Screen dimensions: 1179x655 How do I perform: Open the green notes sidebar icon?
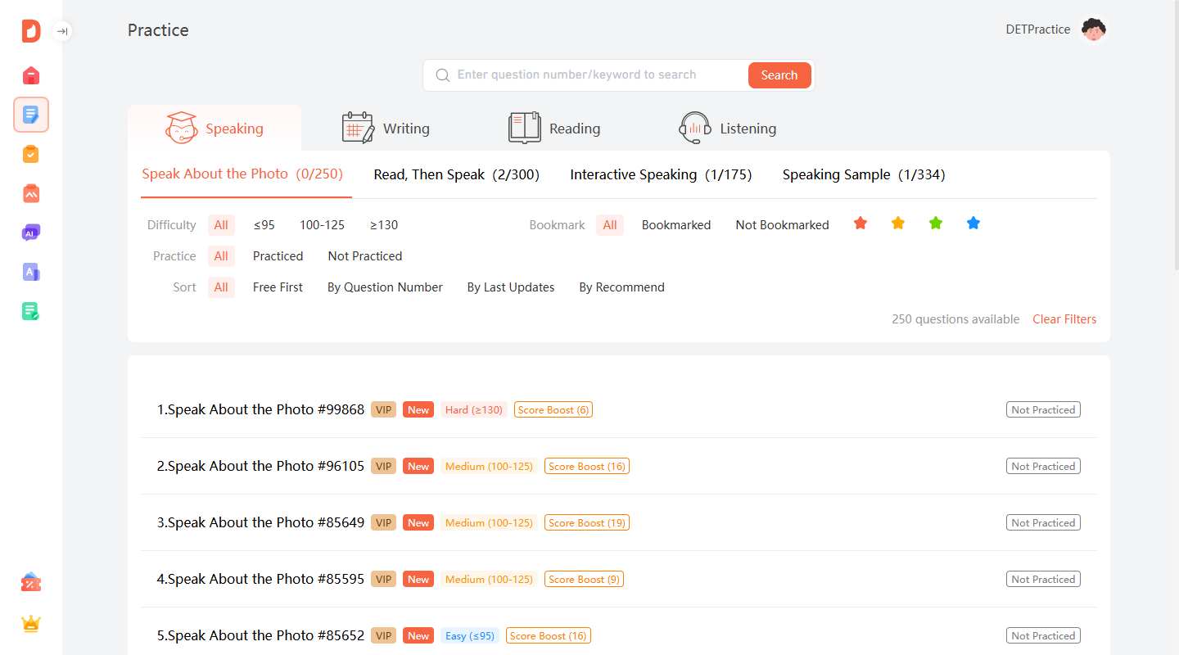[x=31, y=311]
